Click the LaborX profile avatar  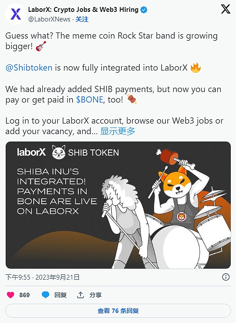[16, 14]
